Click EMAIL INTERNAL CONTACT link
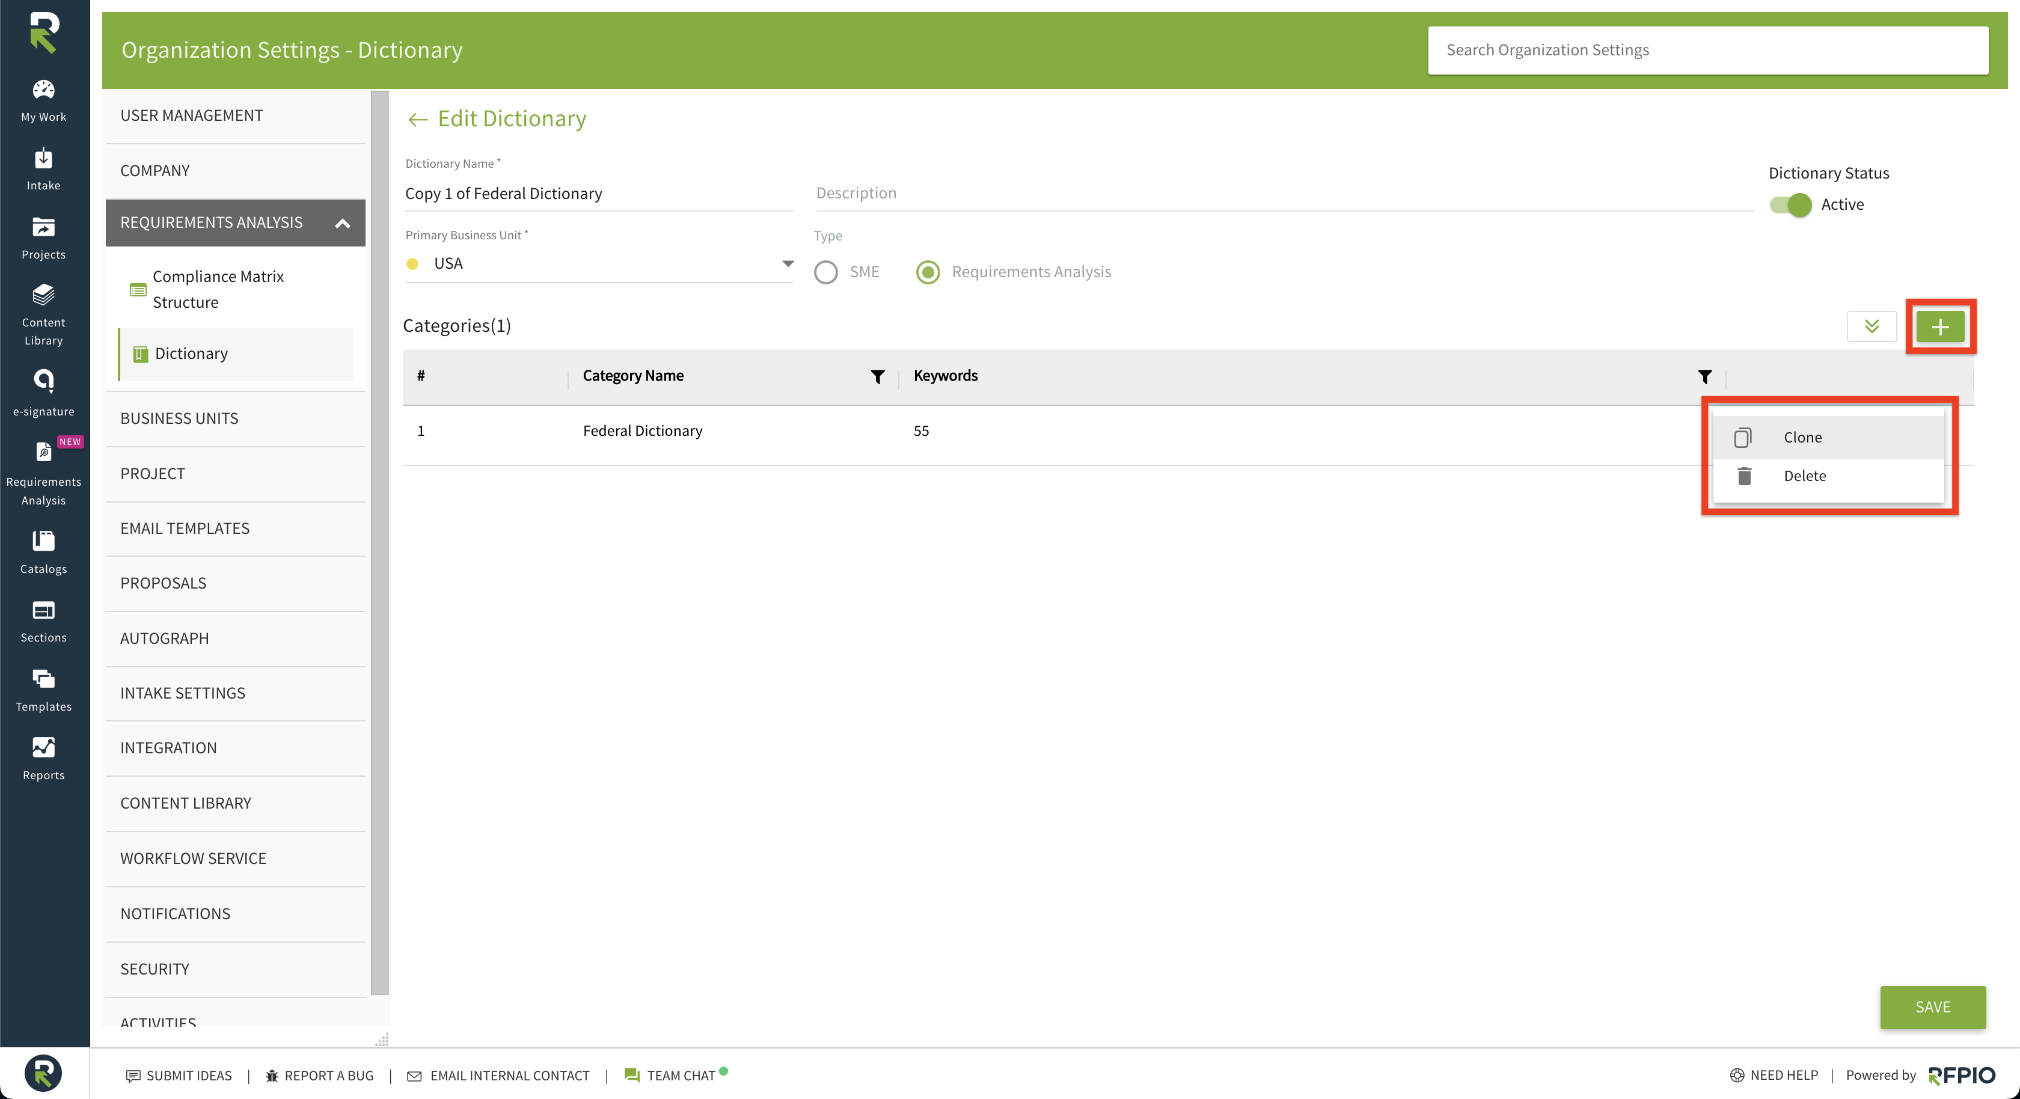Image resolution: width=2020 pixels, height=1099 pixels. pyautogui.click(x=510, y=1076)
